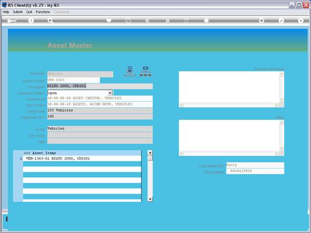The height and width of the screenshot is (233, 311).
Task: Click the heart favorites icon
Action: (x=109, y=20)
